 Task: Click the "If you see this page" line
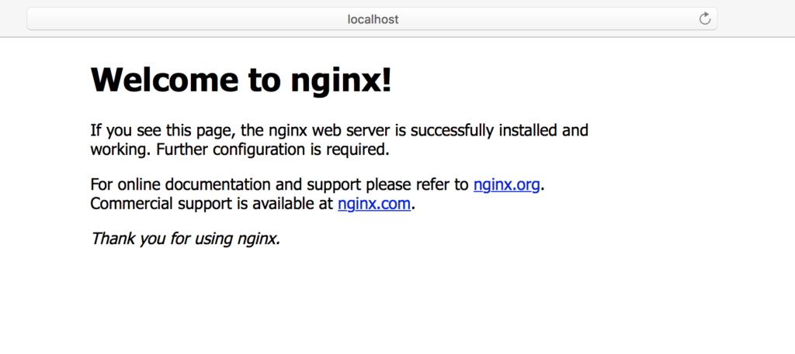pos(339,130)
